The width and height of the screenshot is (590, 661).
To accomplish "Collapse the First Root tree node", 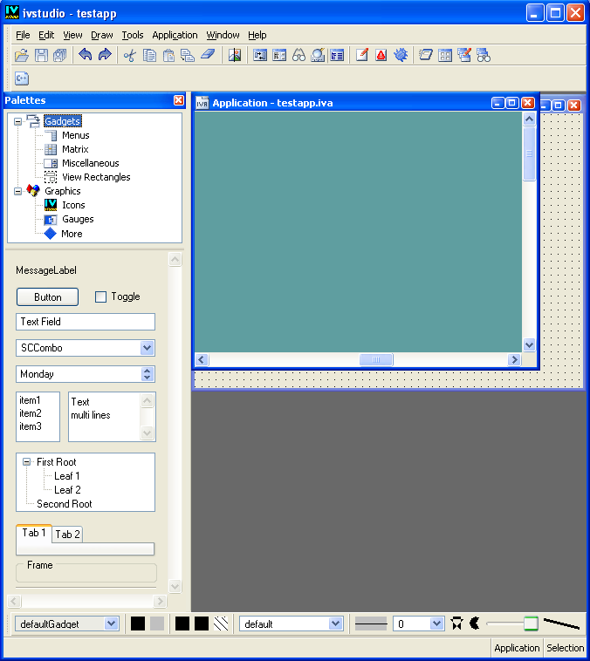I will pyautogui.click(x=27, y=462).
